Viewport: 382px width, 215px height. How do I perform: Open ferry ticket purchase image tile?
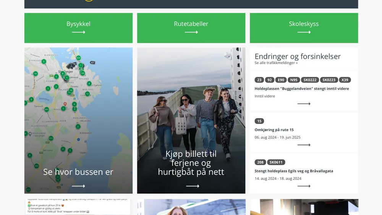[x=191, y=121]
